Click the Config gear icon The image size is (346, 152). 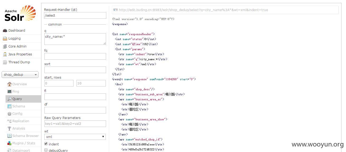pyautogui.click(x=9, y=114)
